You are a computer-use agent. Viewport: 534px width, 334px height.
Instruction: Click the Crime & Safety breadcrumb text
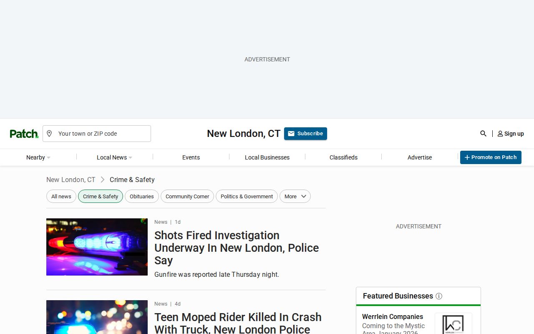(x=132, y=180)
